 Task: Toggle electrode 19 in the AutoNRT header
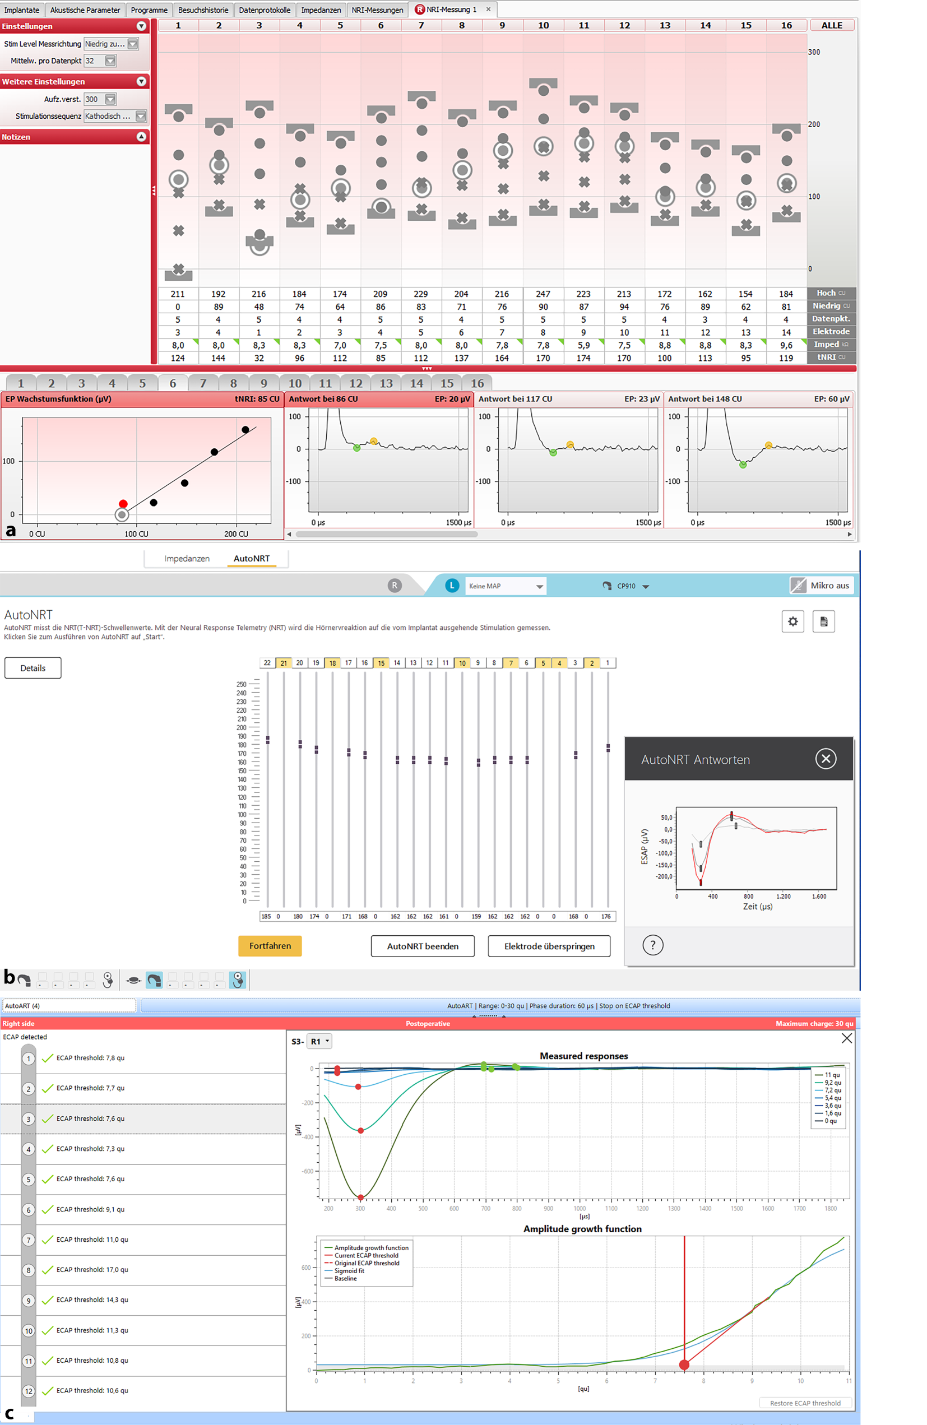316,663
